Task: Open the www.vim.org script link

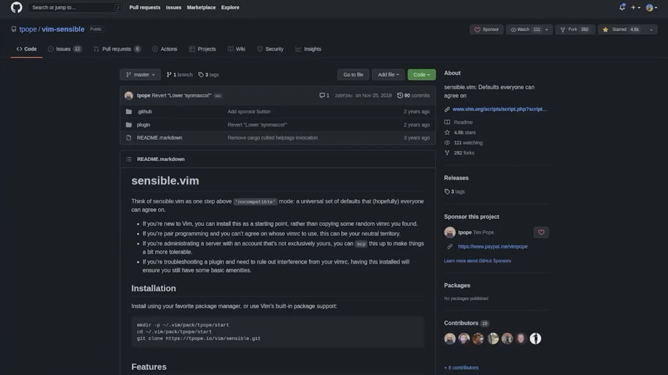Action: 500,109
